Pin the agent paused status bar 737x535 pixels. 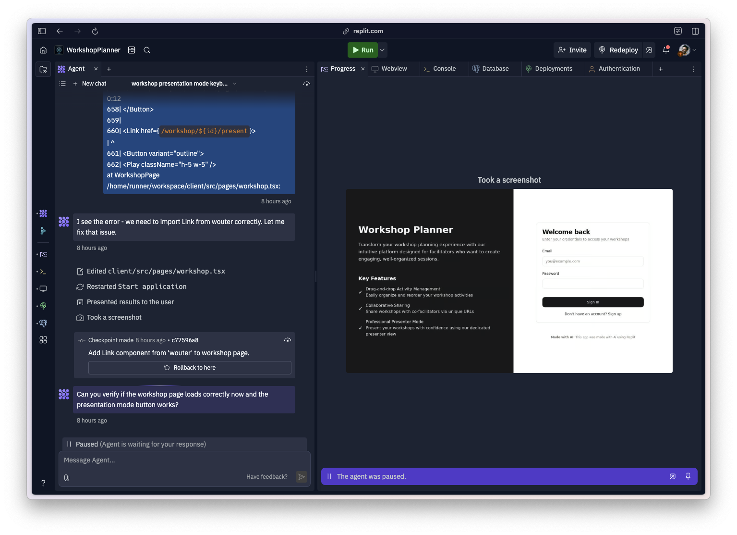[x=688, y=476]
